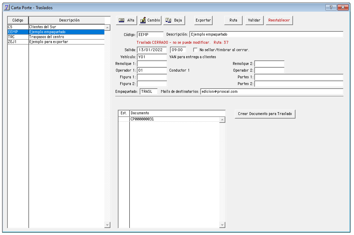The image size is (354, 235).
Task: Close the Carta Porte - Traslados window
Action: pyautogui.click(x=343, y=7)
